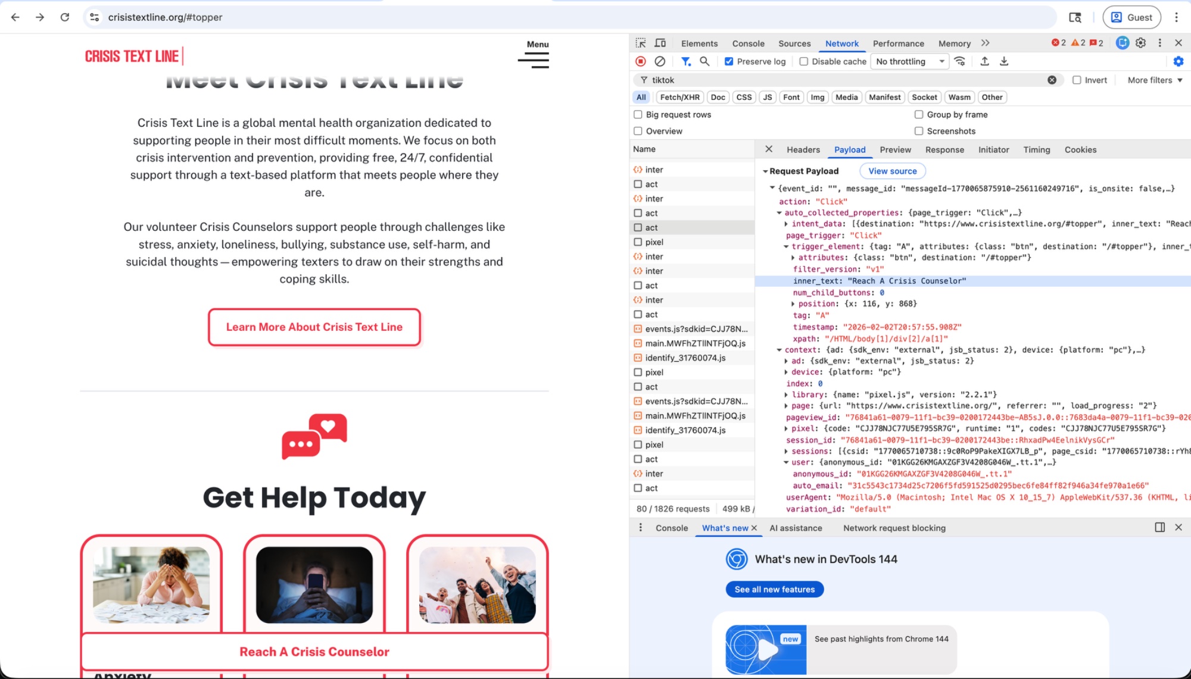Click the View source button
Screen dimensions: 1191x679
(x=892, y=171)
